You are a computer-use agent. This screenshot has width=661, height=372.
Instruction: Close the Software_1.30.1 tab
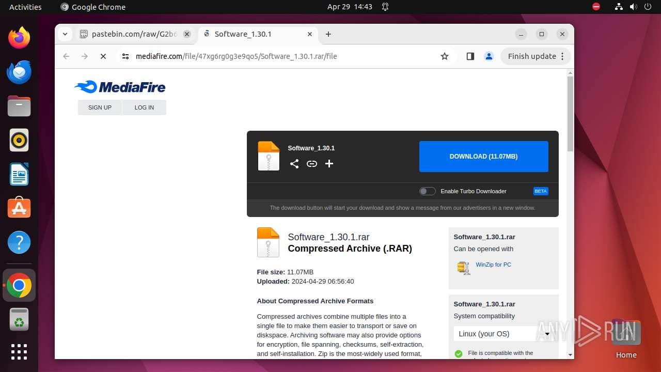[x=310, y=34]
